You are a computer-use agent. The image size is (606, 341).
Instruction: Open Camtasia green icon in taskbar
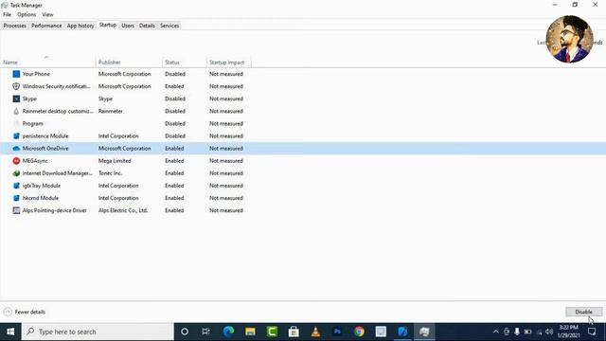point(272,332)
